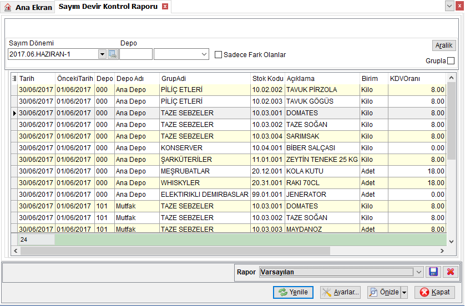Screen dimensions: 465x306
Task: Select the JENERATOR cell
Action: coord(322,195)
